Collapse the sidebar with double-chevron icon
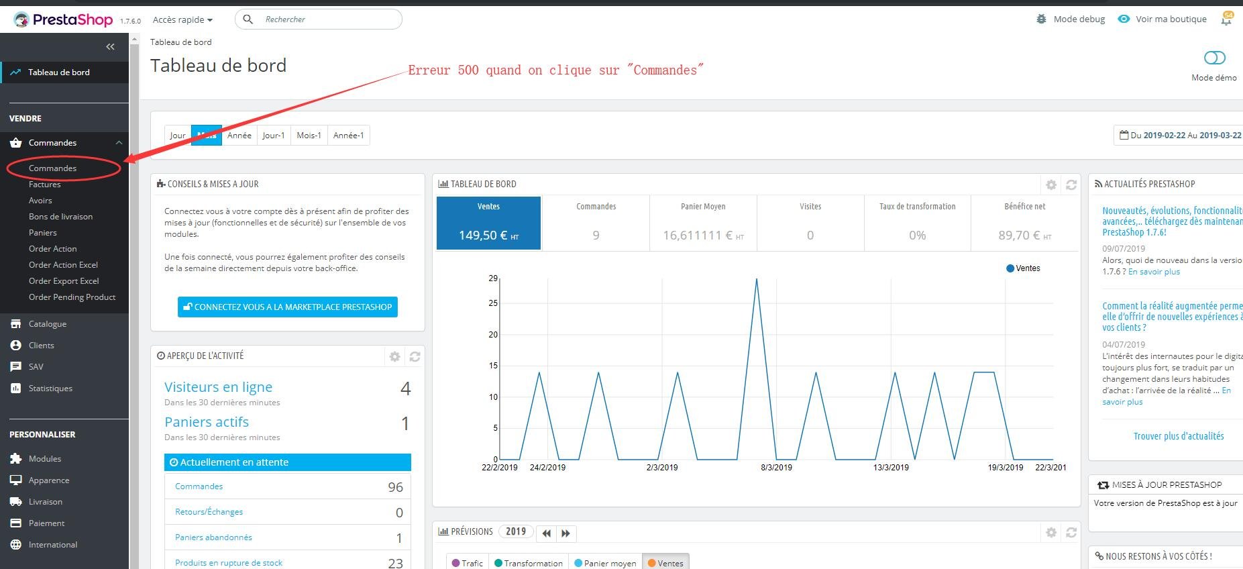 click(110, 46)
